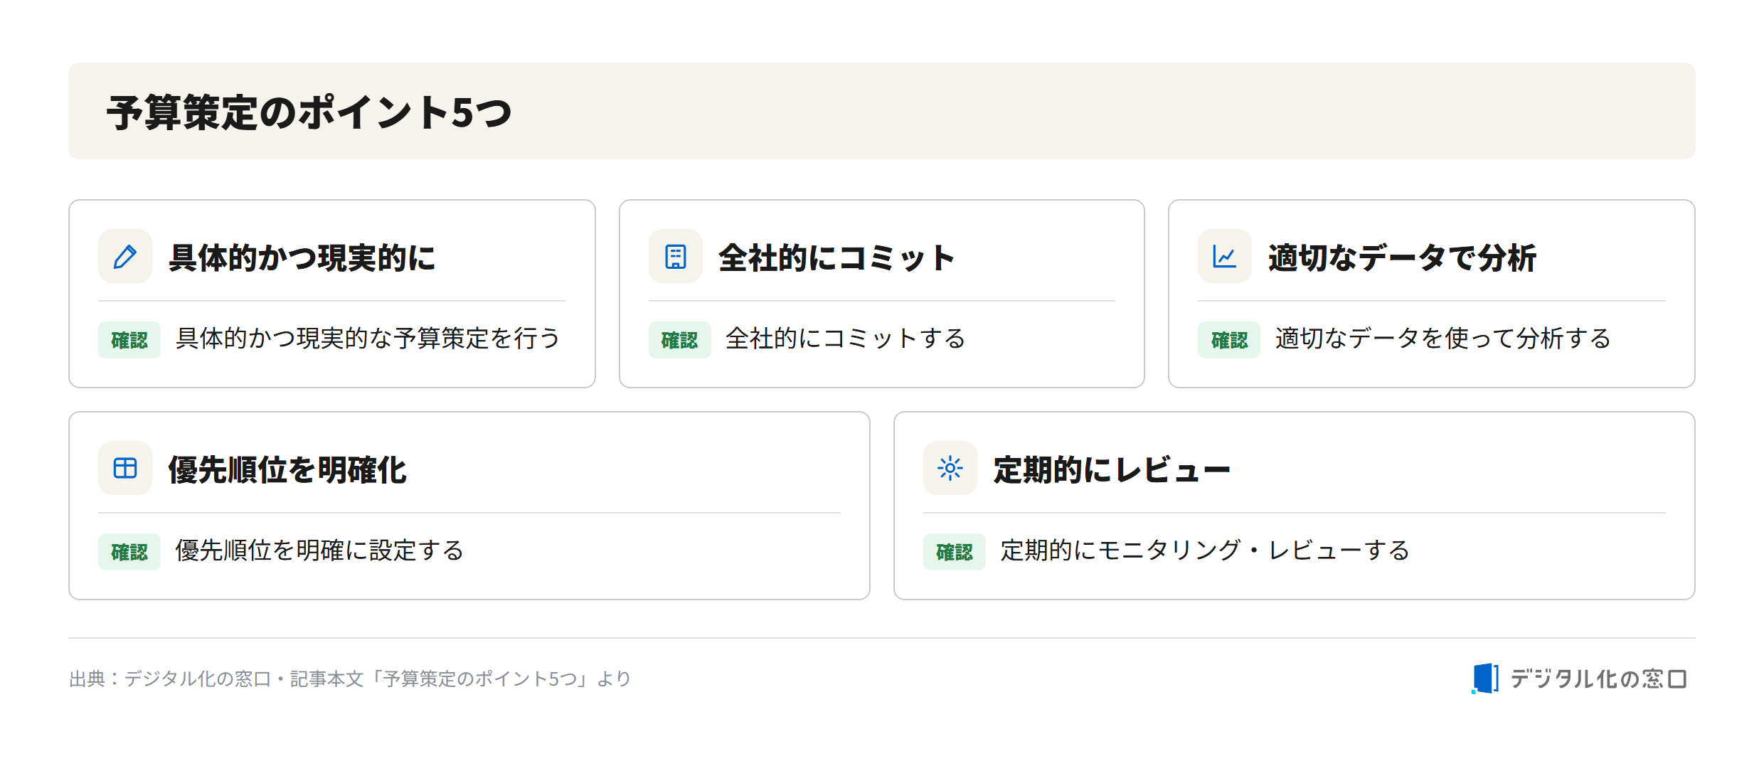Click the card title 適切なデータで分析
The width and height of the screenshot is (1764, 761).
tap(1402, 257)
